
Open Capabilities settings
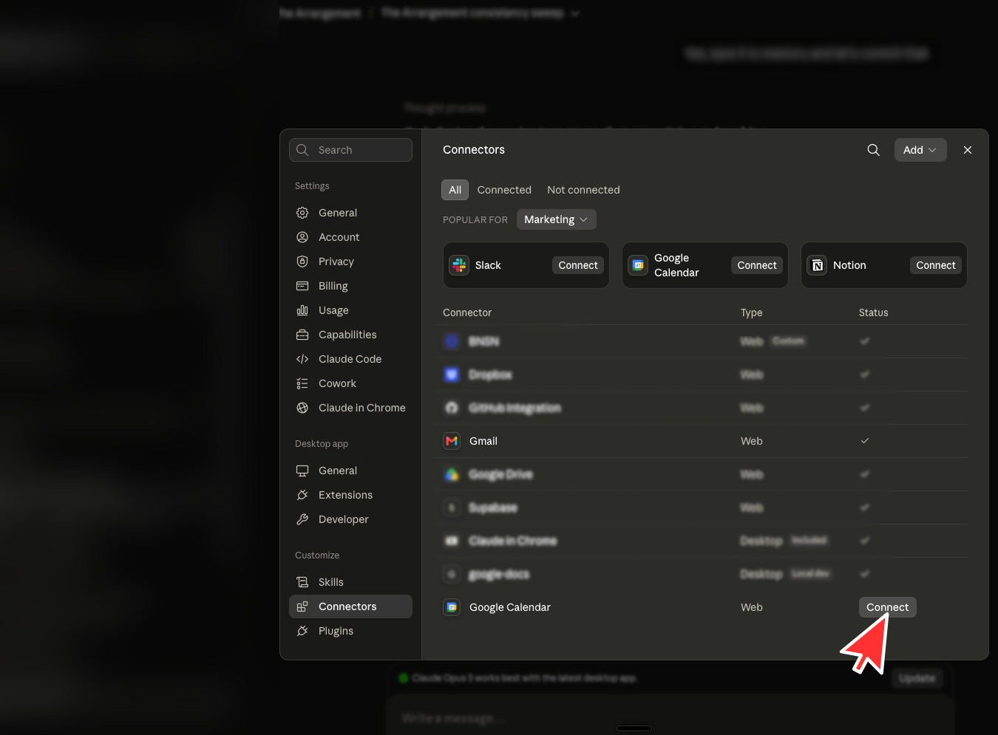click(x=350, y=335)
